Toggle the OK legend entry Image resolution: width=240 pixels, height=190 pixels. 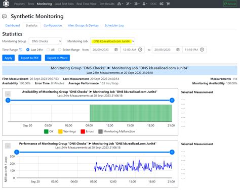tap(49, 131)
